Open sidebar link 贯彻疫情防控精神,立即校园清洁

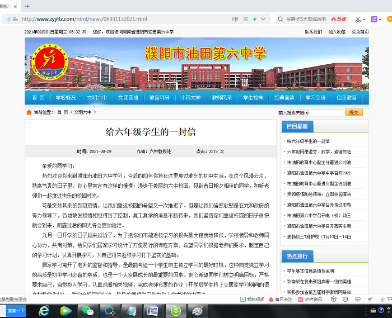pyautogui.click(x=319, y=194)
